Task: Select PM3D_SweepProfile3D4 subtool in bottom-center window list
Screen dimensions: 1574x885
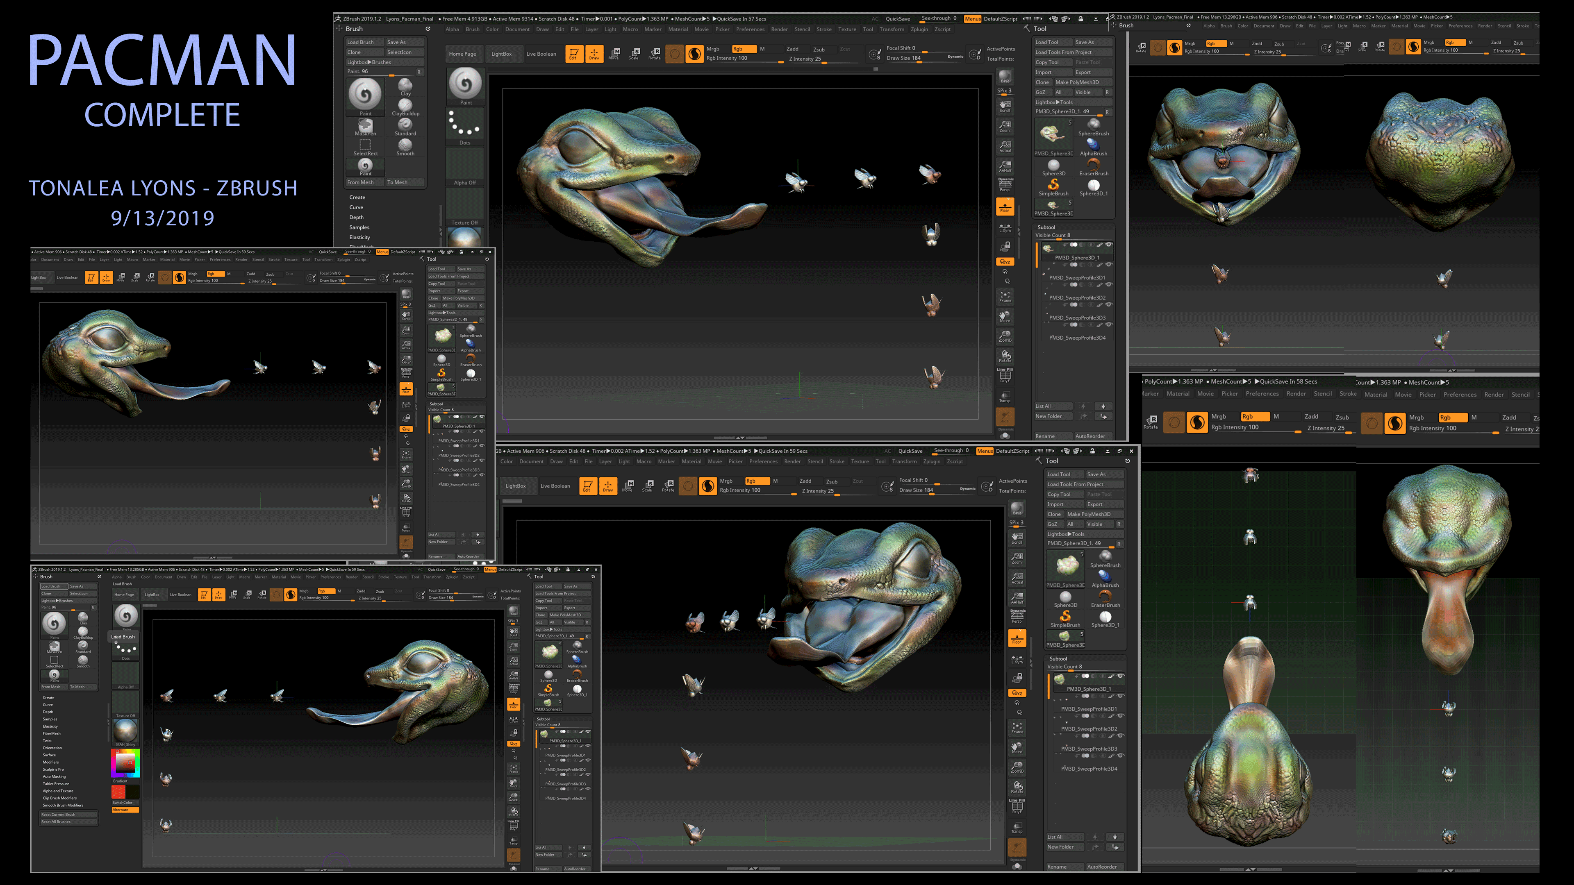Action: click(x=1089, y=768)
